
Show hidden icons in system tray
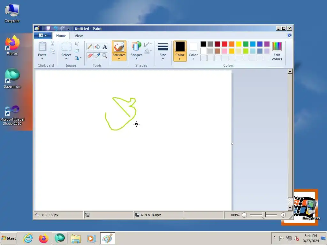[274, 238]
